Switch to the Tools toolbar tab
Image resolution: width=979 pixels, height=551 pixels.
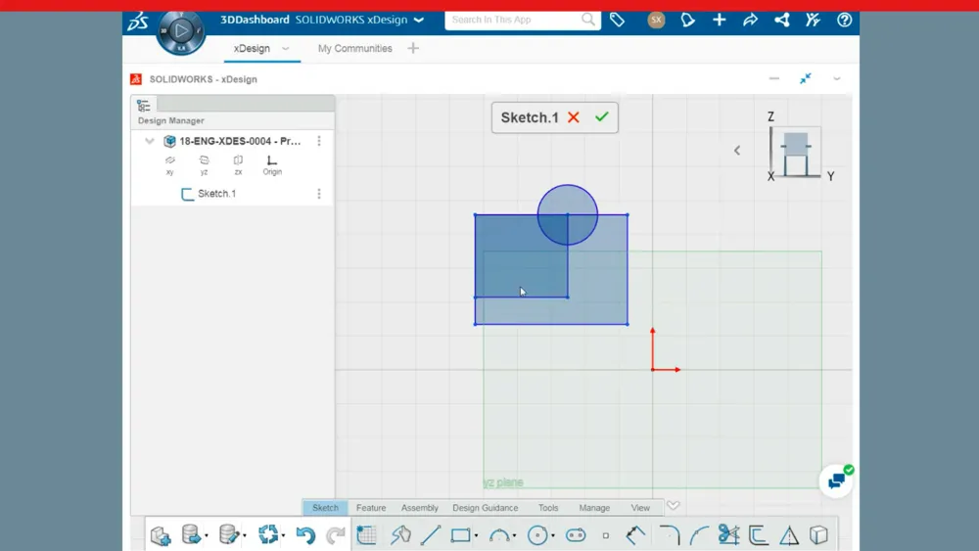click(x=548, y=508)
